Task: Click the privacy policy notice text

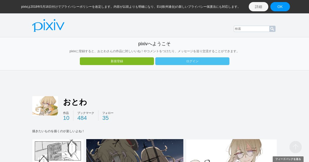Action: pos(131,7)
